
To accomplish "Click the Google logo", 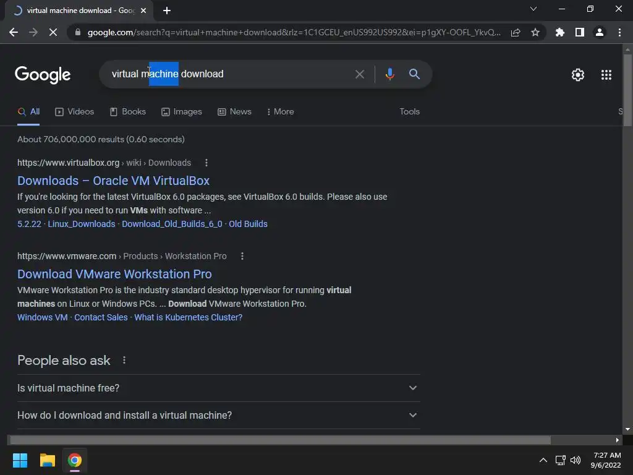I will tap(43, 75).
